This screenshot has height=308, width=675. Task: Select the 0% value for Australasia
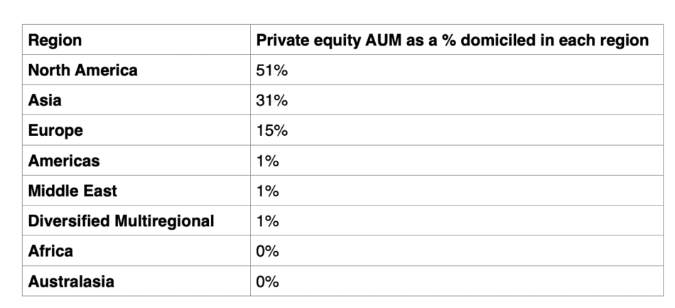pyautogui.click(x=267, y=281)
